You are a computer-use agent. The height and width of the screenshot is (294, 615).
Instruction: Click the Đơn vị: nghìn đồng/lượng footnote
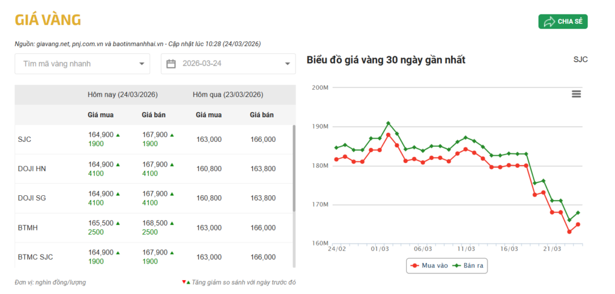50,282
